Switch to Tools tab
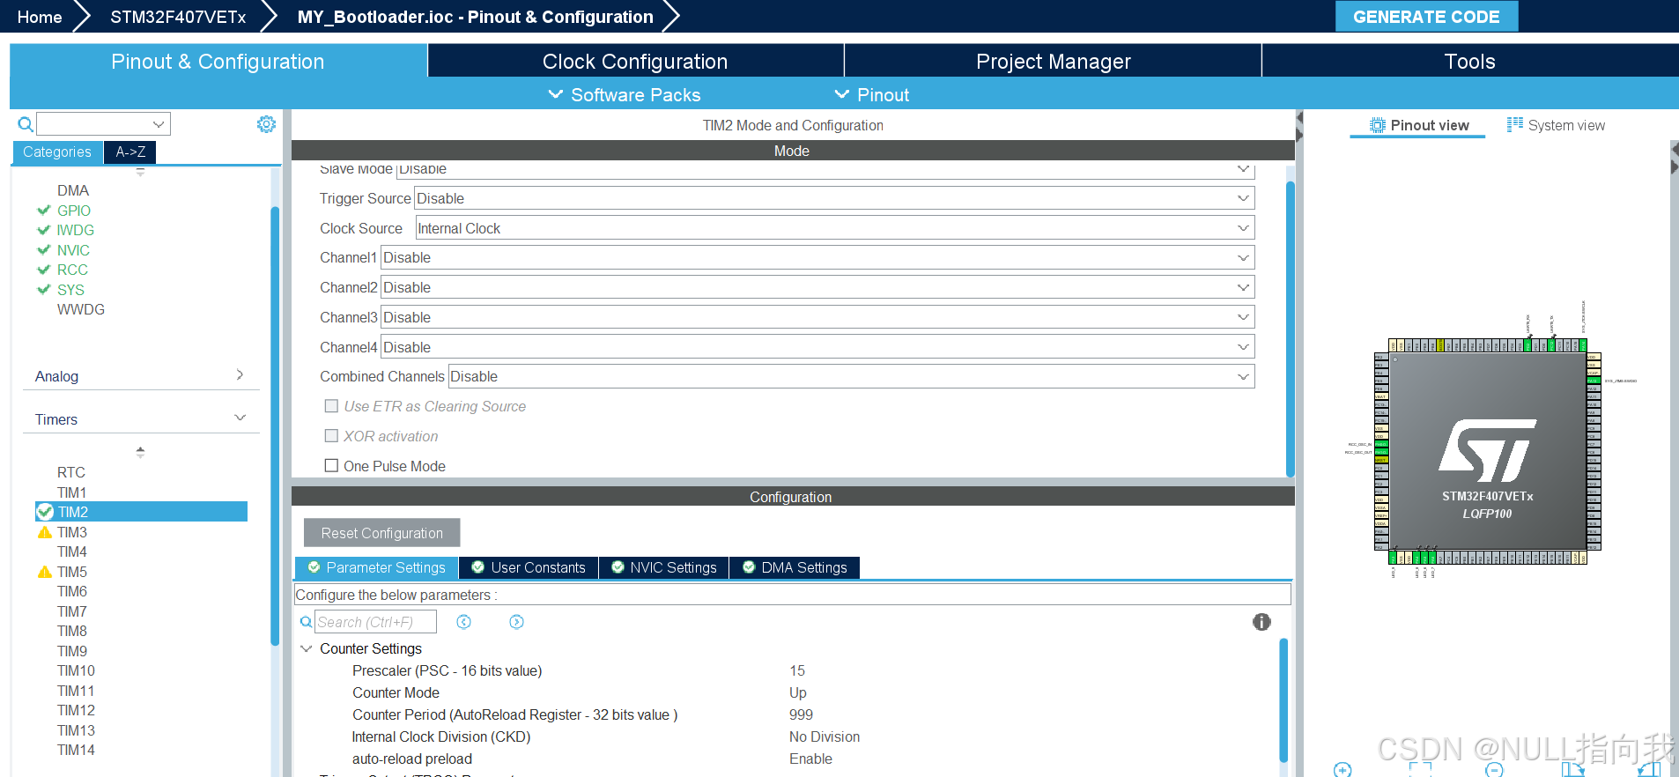Image resolution: width=1679 pixels, height=777 pixels. click(1469, 61)
